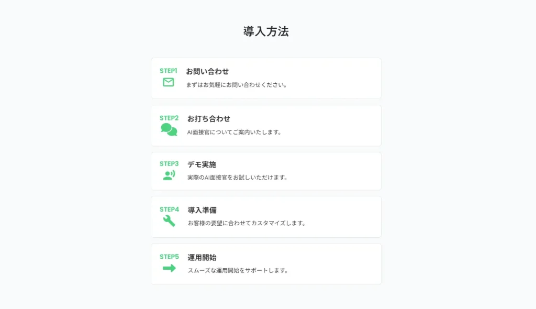Click the wrench icon under STEP4
The width and height of the screenshot is (536, 309).
pyautogui.click(x=169, y=220)
